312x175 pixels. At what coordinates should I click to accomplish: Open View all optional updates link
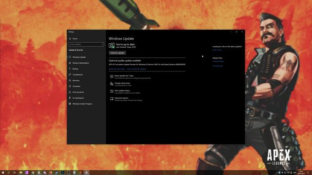136,69
